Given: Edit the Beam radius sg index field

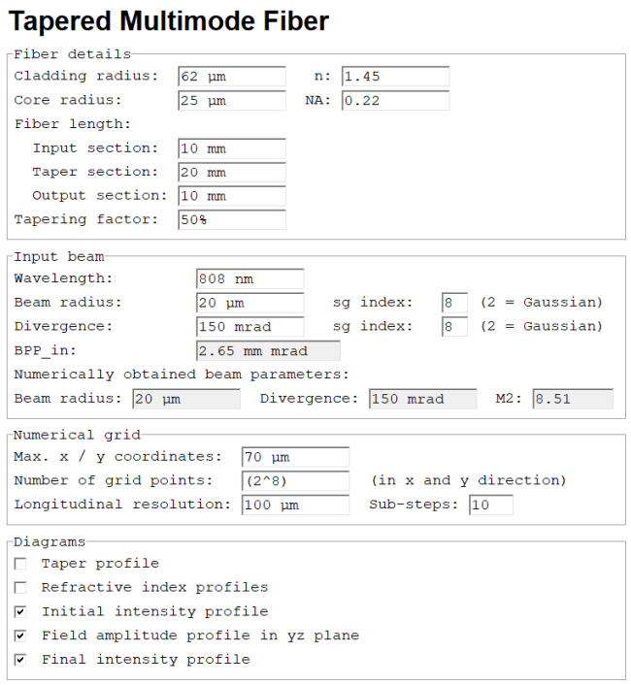Looking at the screenshot, I should pyautogui.click(x=454, y=303).
